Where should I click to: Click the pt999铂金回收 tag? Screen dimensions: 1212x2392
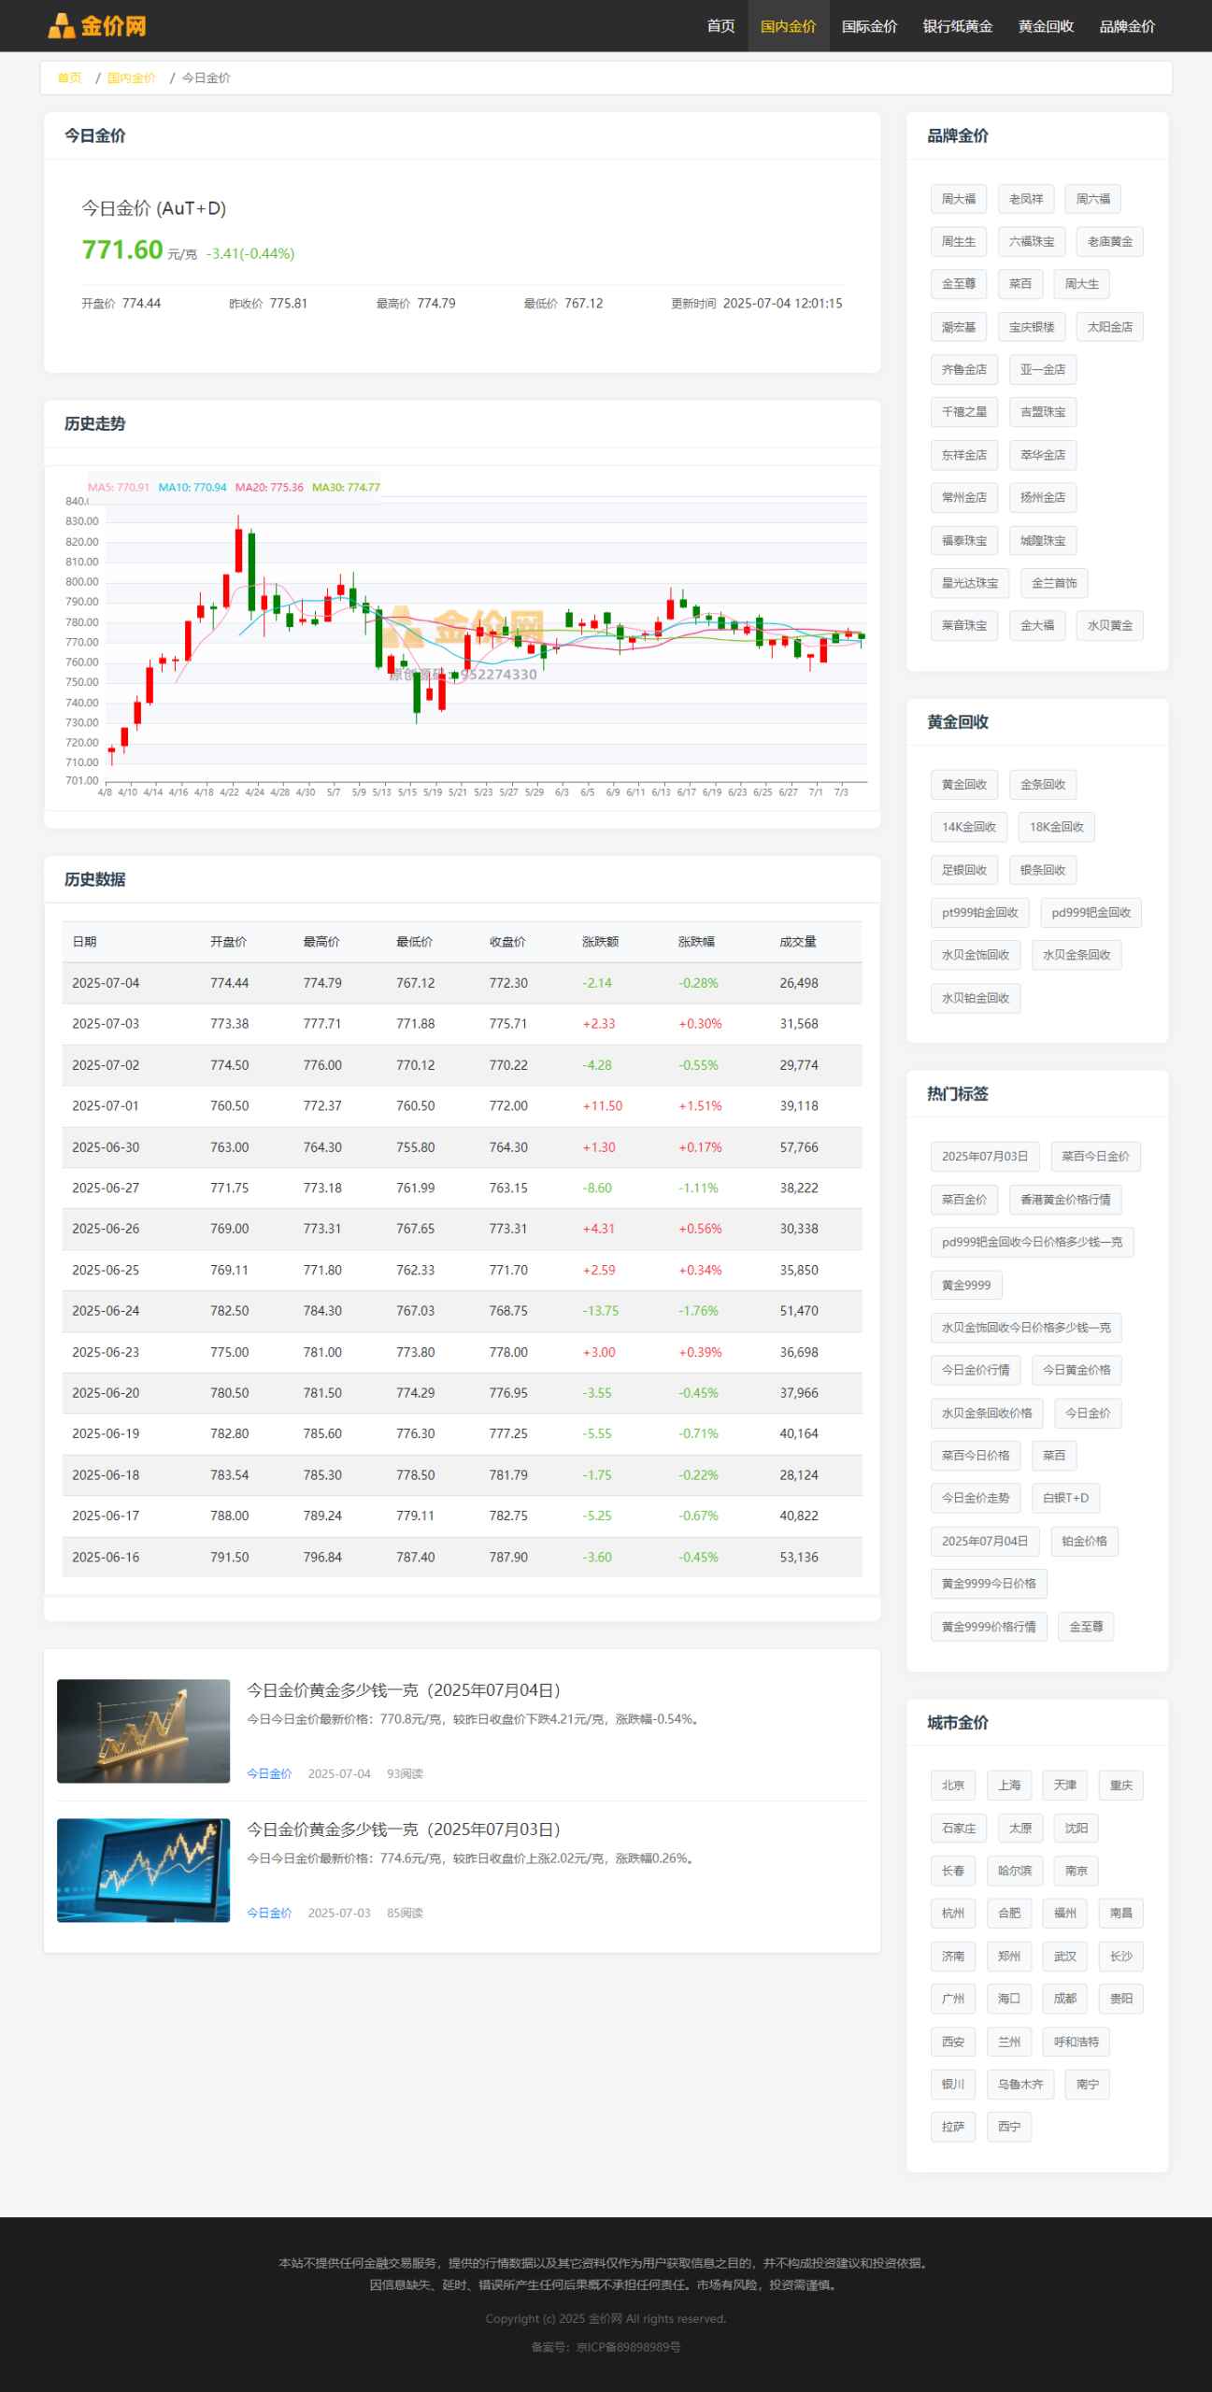point(979,913)
